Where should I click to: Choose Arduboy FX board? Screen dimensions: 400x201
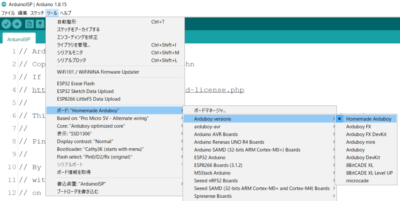tap(358, 126)
